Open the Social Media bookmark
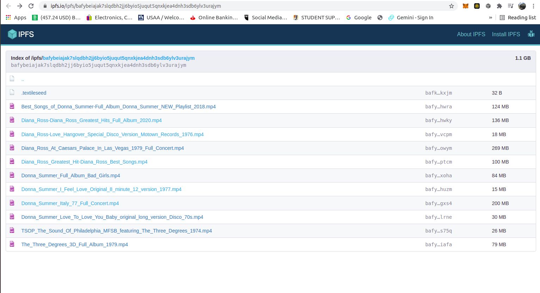The image size is (540, 293). tap(265, 18)
